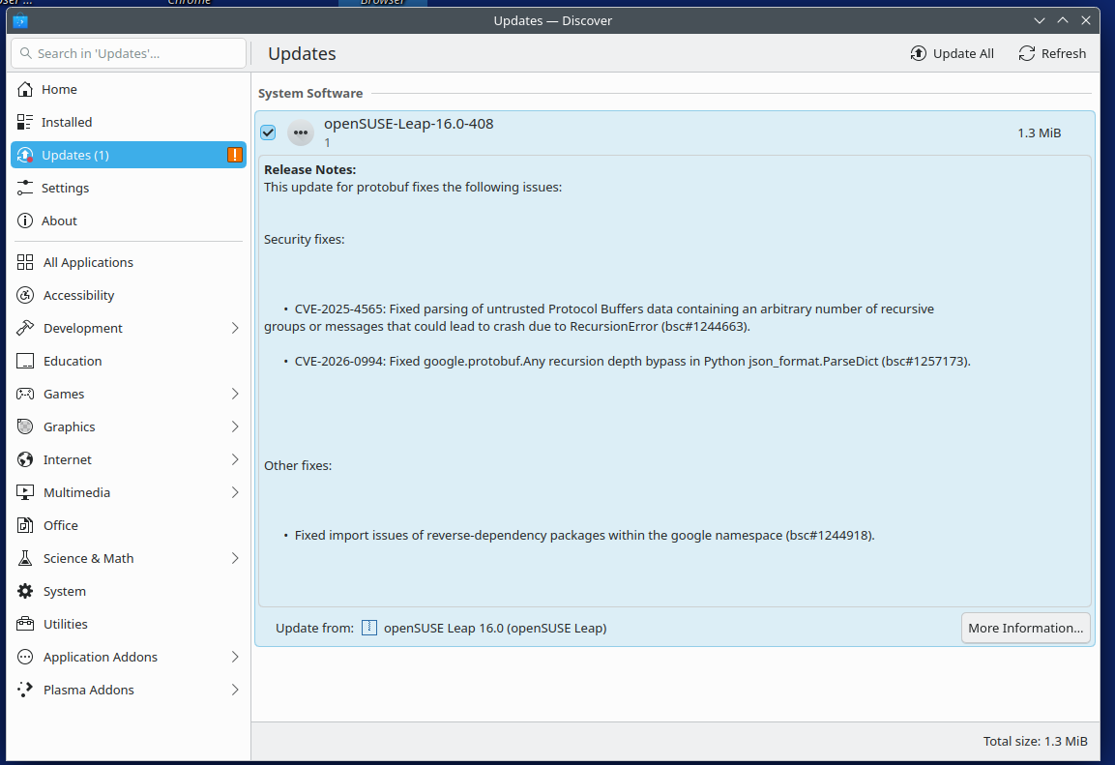Click the More Information... button
Viewport: 1115px width, 765px height.
click(1025, 628)
